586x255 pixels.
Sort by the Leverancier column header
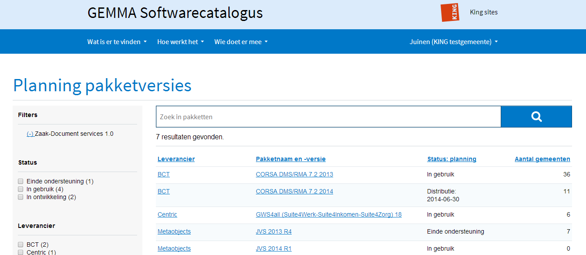click(176, 159)
